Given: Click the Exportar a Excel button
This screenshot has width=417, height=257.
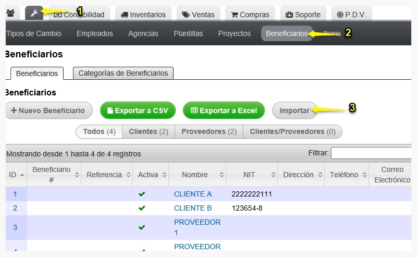Looking at the screenshot, I should (x=224, y=111).
